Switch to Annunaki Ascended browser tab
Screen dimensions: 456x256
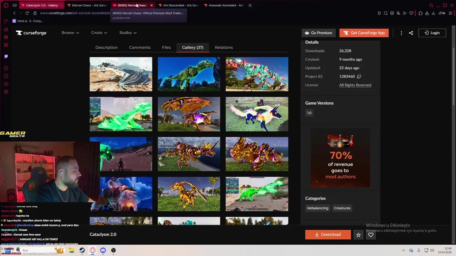coord(225,5)
